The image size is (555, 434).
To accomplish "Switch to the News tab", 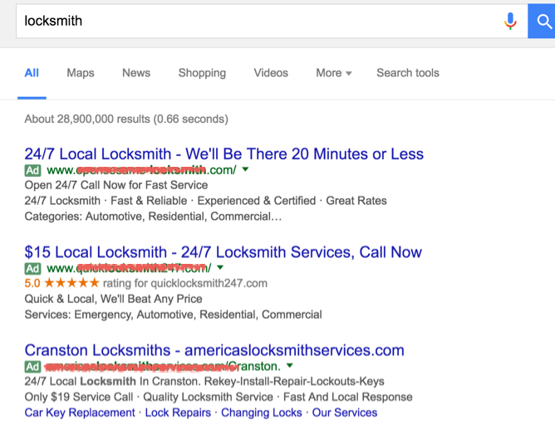I will (136, 73).
